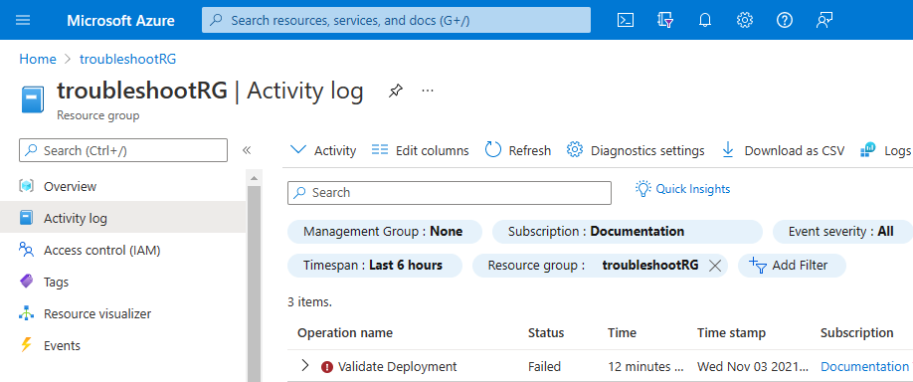
Task: Open Resource visualizer in sidebar
Action: coord(123,313)
